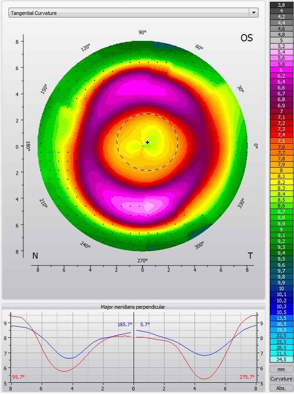
Task: Click the Major meridians perpendicular heading
Action: tap(133, 307)
